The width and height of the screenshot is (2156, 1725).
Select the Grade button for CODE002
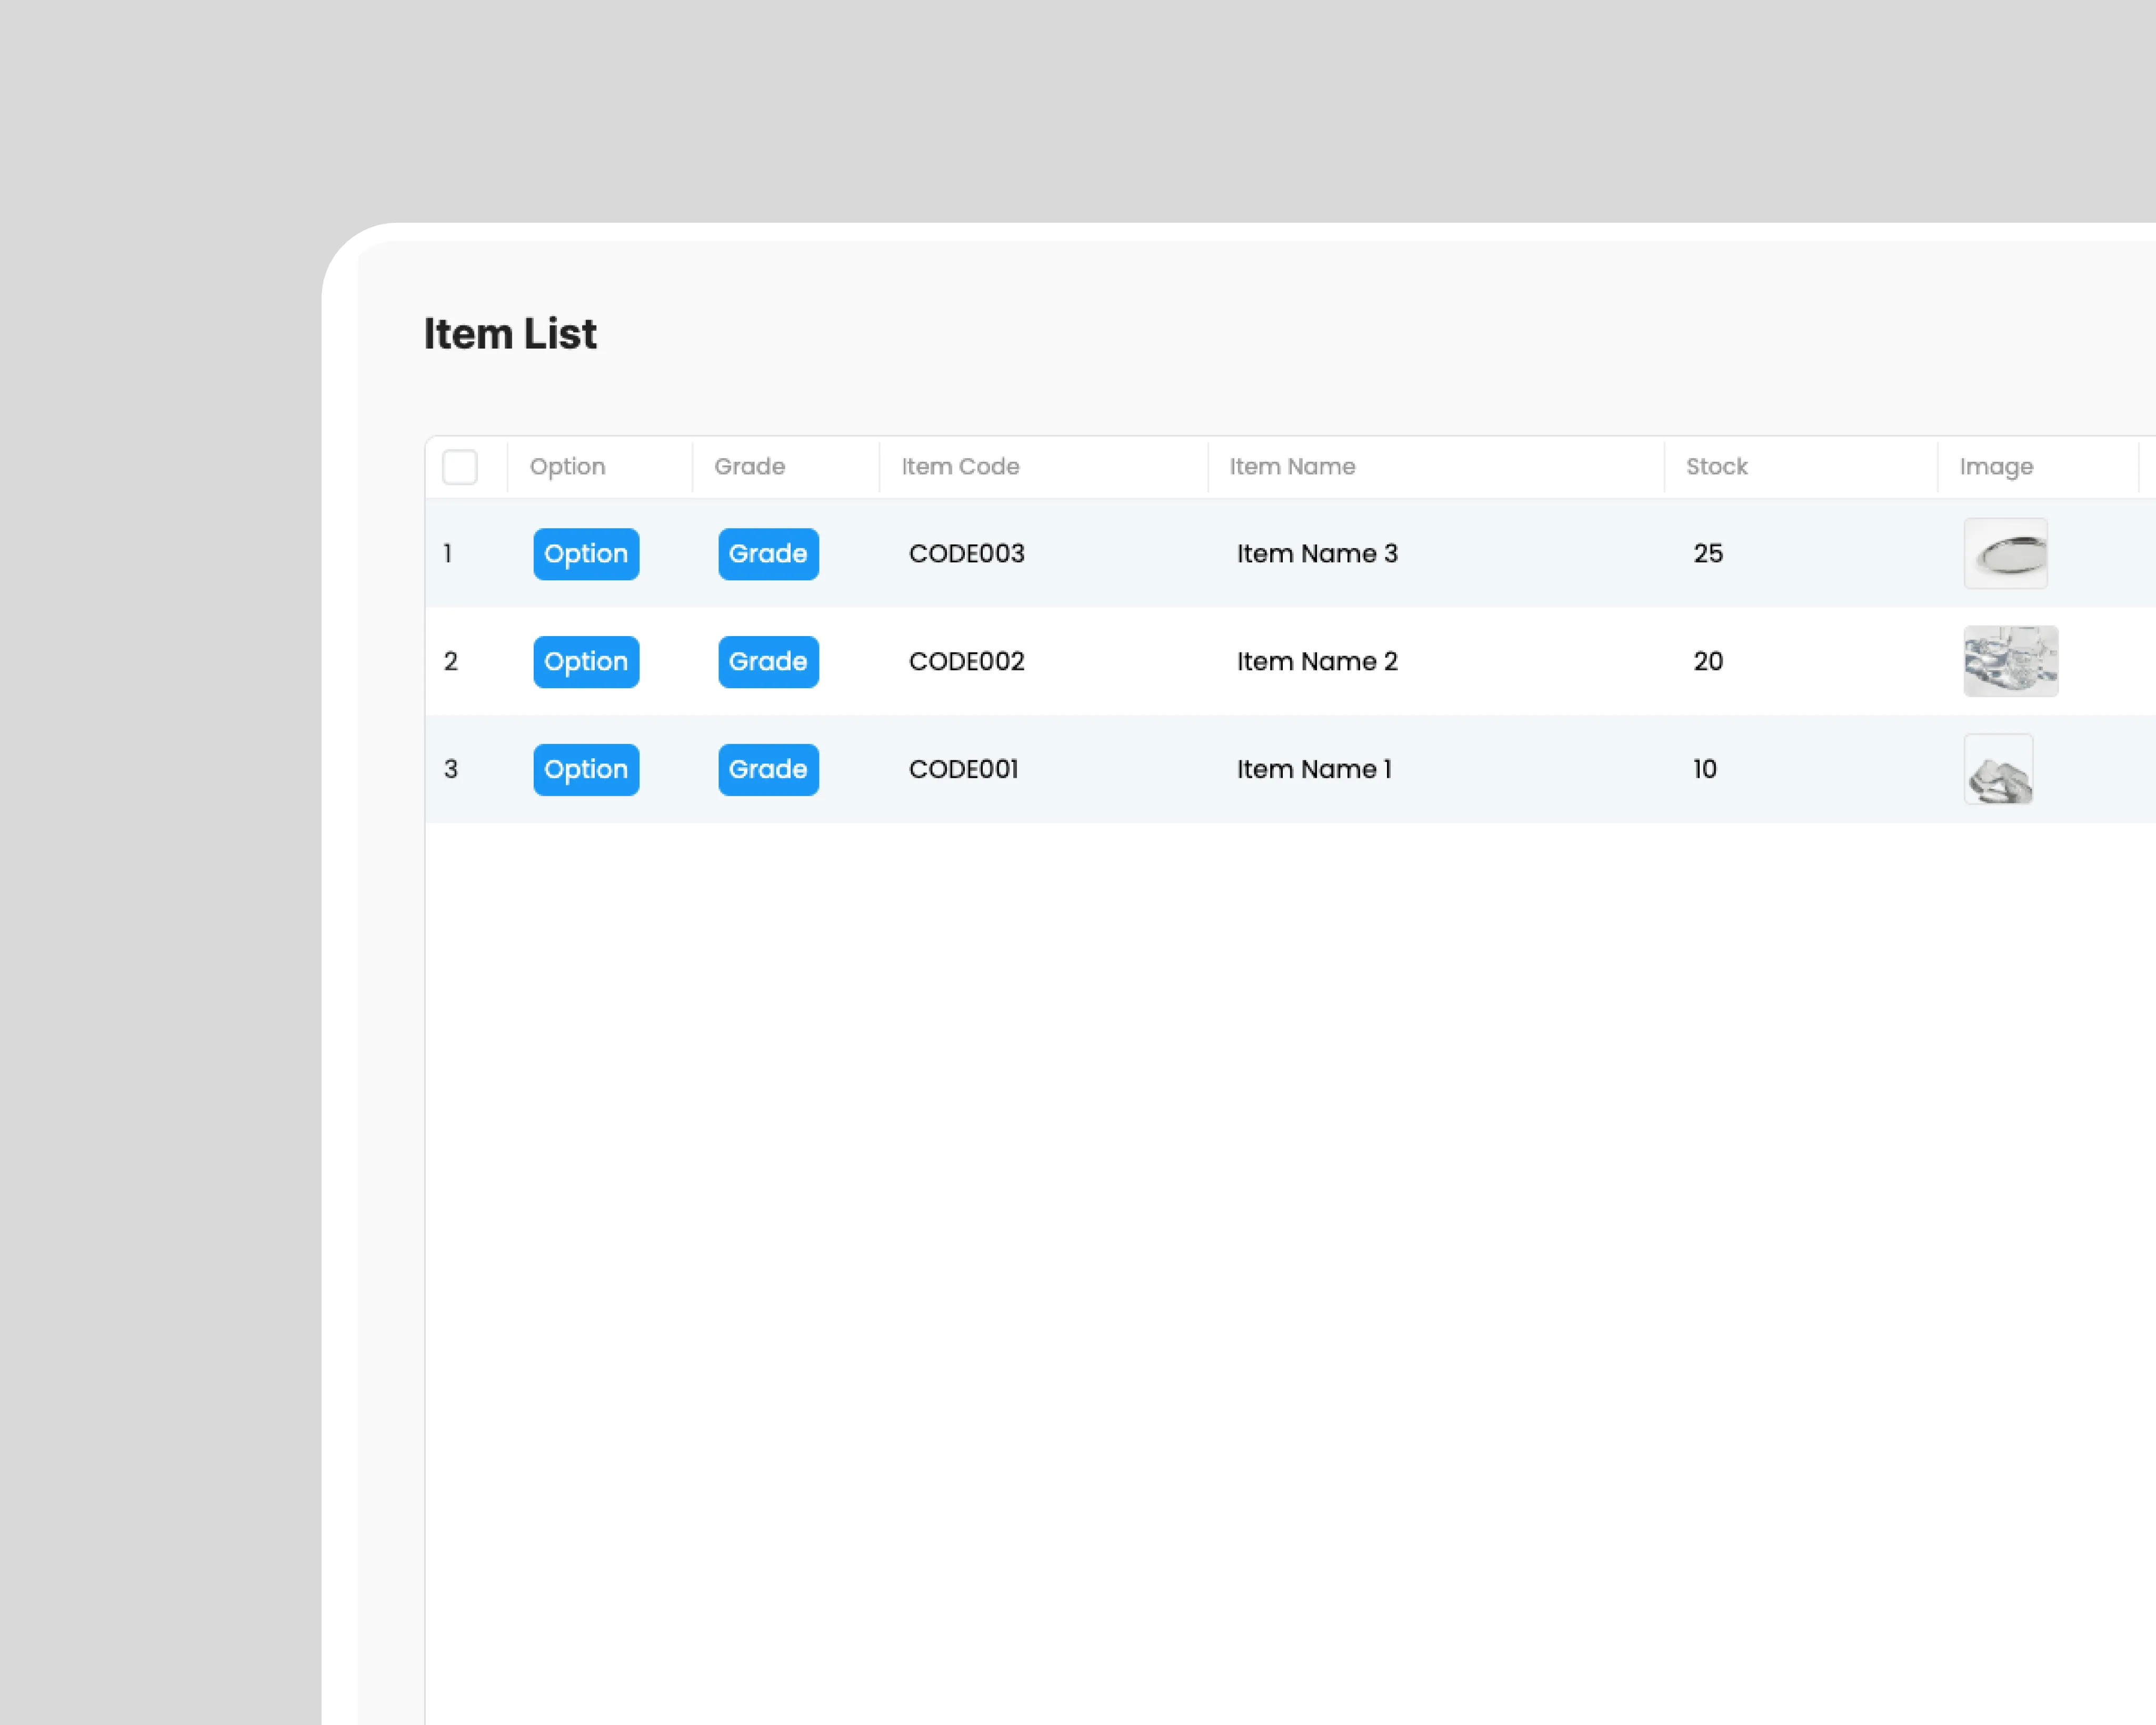pos(767,660)
